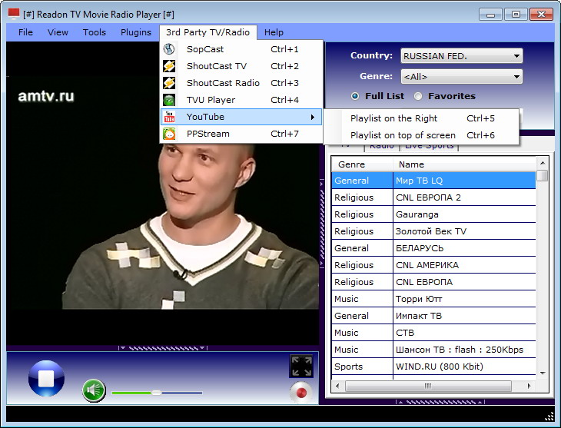Close the 3rd Party TV/Radio menu
The width and height of the screenshot is (561, 428).
pos(207,32)
